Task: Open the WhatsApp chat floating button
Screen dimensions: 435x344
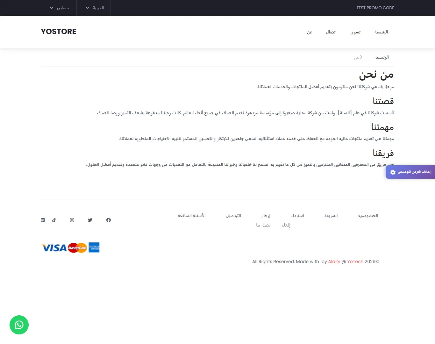Action: tap(19, 325)
